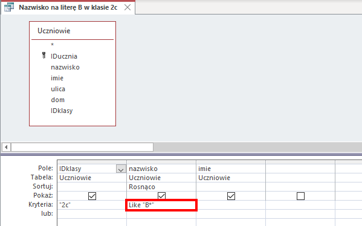
Task: Uncheck Pokaż checkbox for the imie column
Action: click(231, 196)
